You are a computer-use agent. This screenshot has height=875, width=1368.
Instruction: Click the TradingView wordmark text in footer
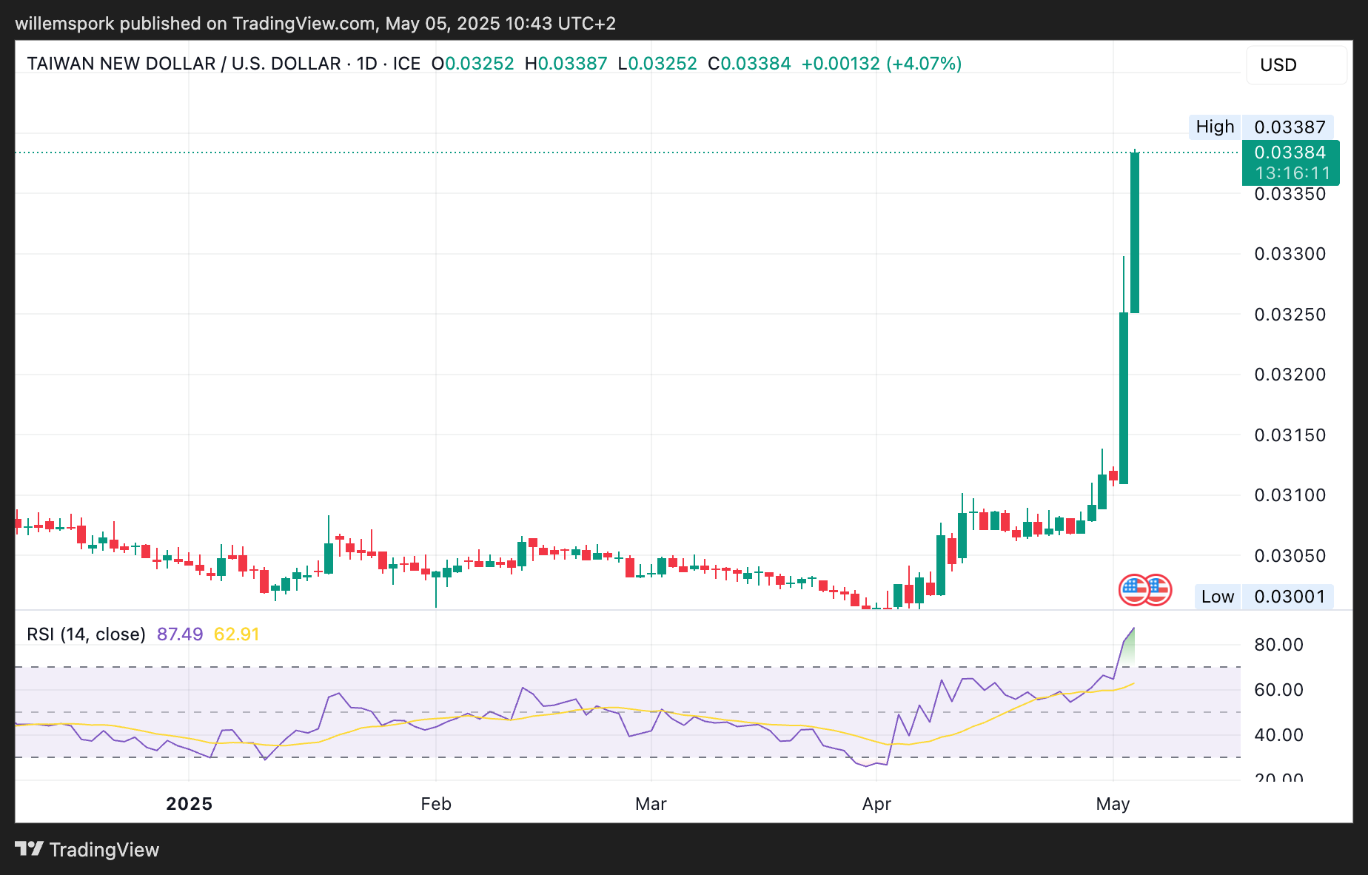[x=104, y=849]
